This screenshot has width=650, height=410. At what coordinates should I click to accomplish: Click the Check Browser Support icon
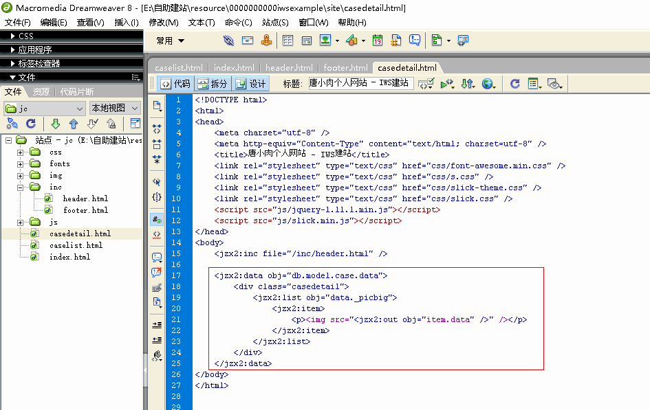pos(447,84)
